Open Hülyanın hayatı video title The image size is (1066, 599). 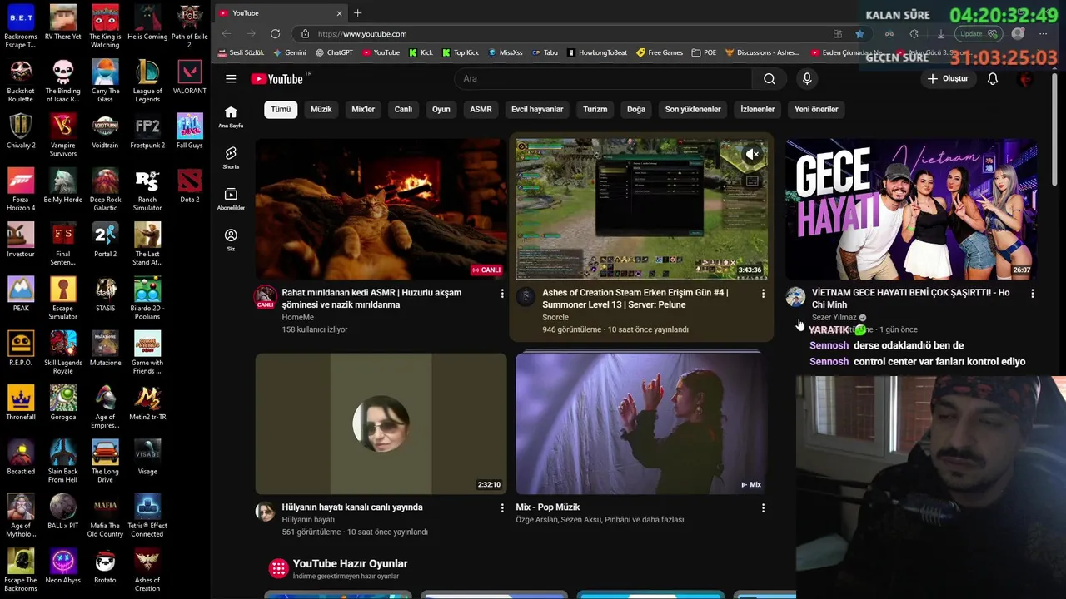pos(352,507)
